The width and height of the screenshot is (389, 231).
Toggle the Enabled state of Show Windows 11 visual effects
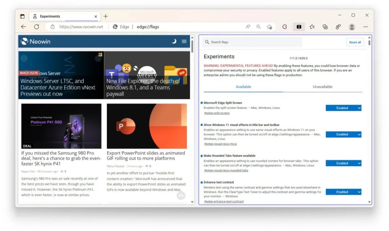(x=343, y=134)
